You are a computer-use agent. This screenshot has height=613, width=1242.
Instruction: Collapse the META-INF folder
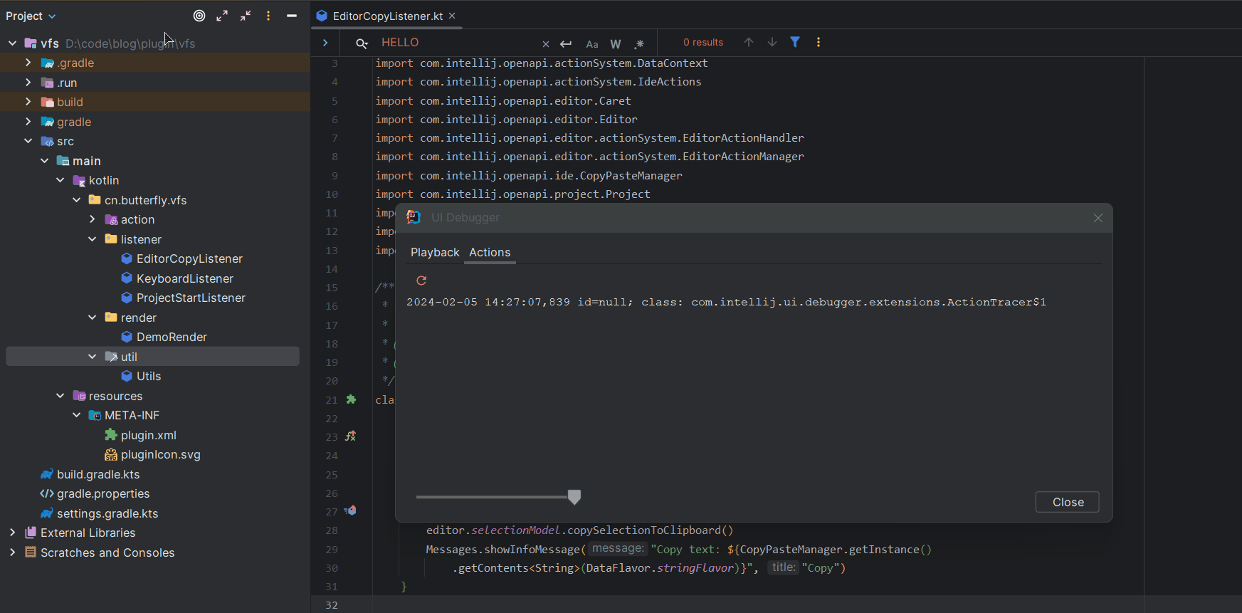[x=76, y=415]
